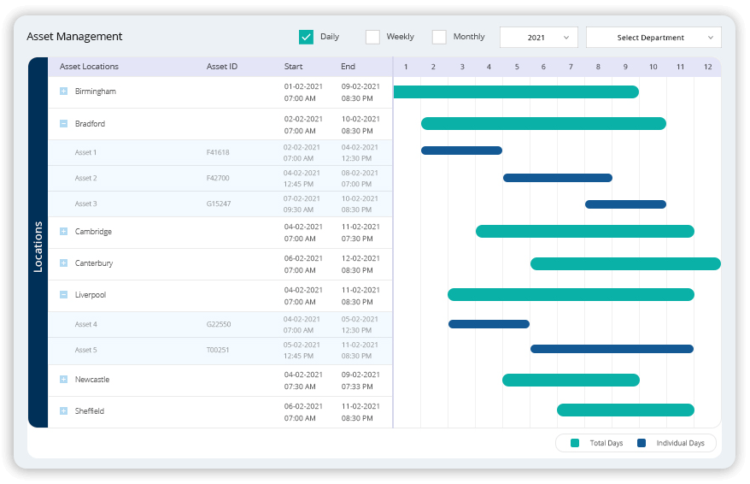Click the Asset ID column header
This screenshot has width=750, height=484.
[x=221, y=67]
